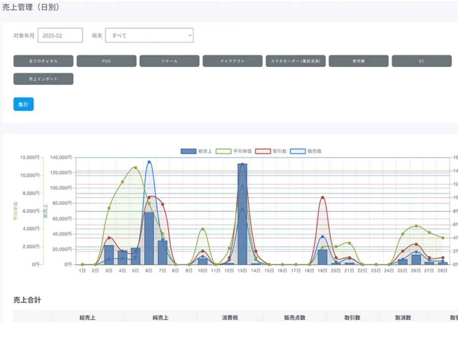Filter by テイクアウト channel
This screenshot has width=458, height=344.
pos(232,61)
